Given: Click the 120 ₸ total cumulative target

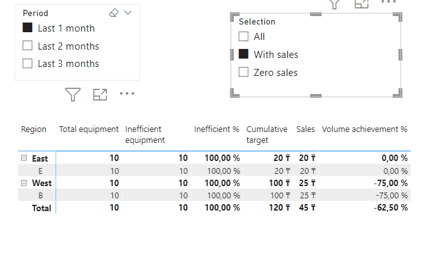Looking at the screenshot, I should (280, 208).
